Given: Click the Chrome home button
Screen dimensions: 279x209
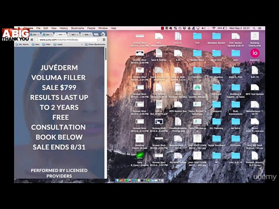Looking at the screenshot, I should point(32,40).
